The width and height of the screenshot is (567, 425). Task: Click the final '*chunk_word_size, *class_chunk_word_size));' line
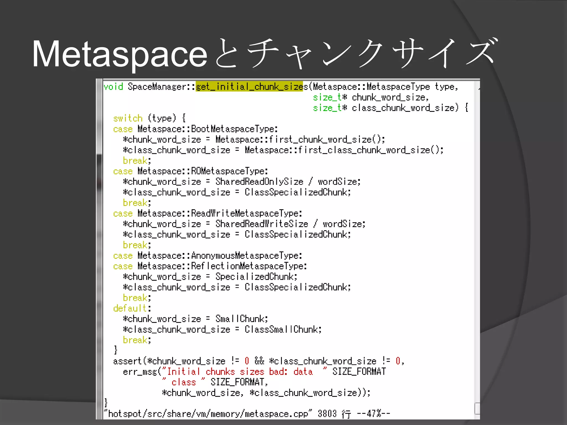[x=266, y=392]
